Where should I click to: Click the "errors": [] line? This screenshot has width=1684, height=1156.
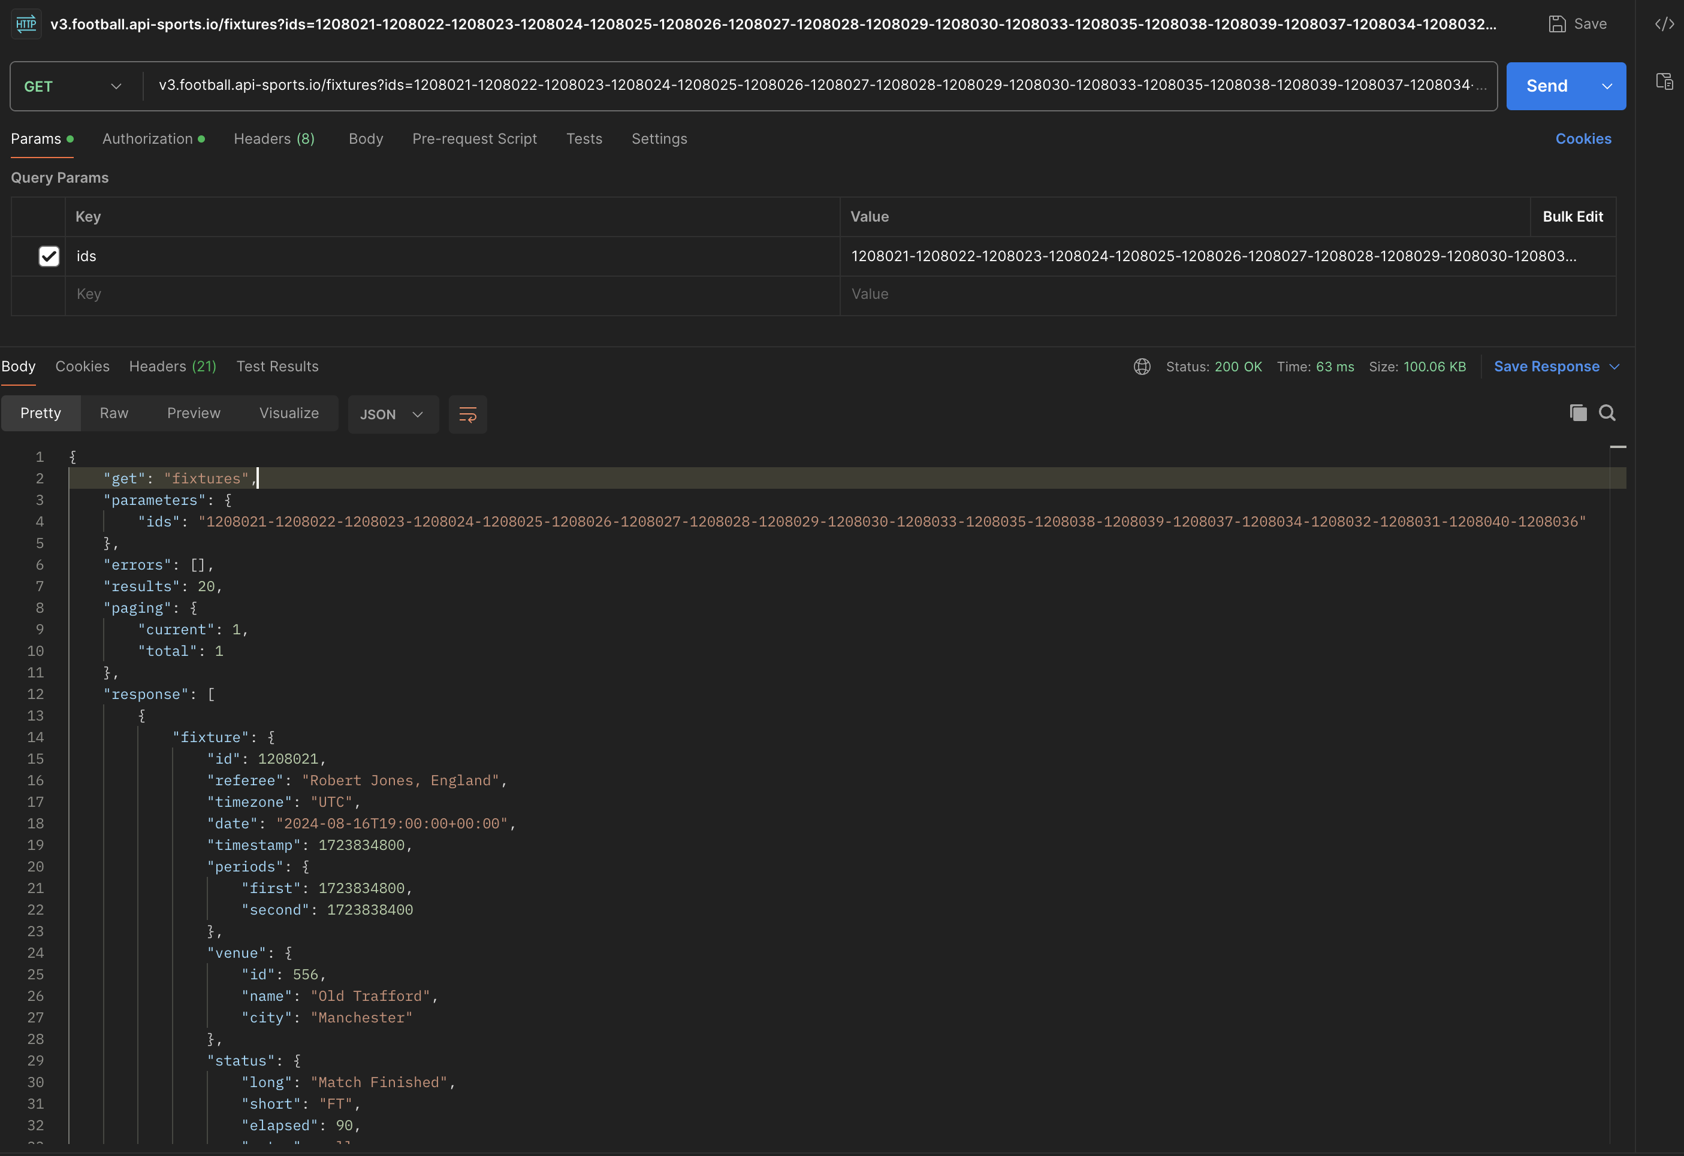[x=158, y=565]
